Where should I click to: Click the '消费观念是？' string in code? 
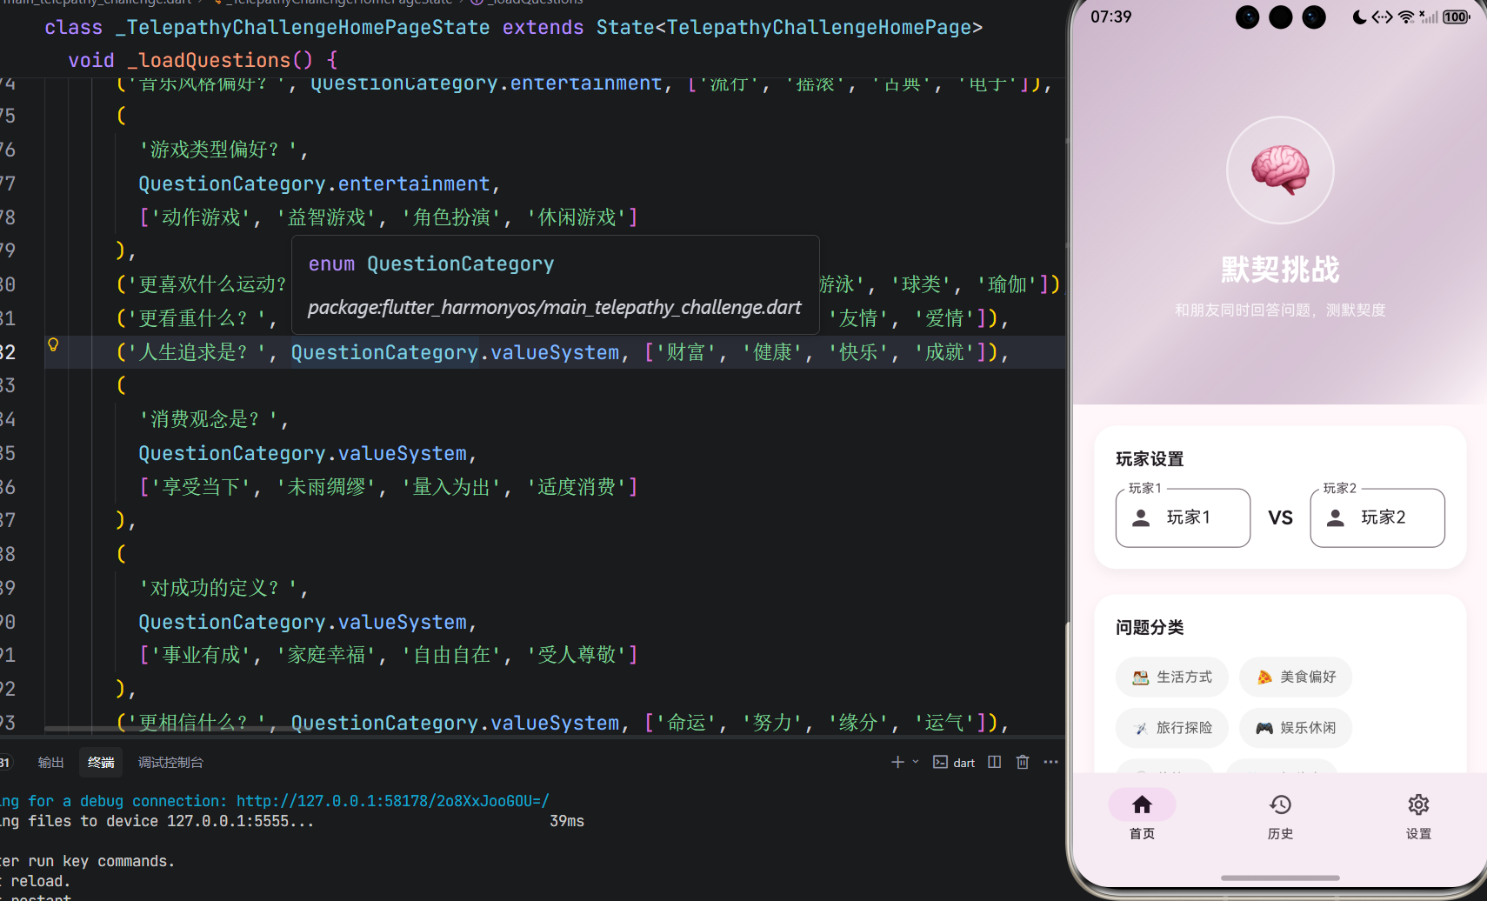click(x=208, y=419)
